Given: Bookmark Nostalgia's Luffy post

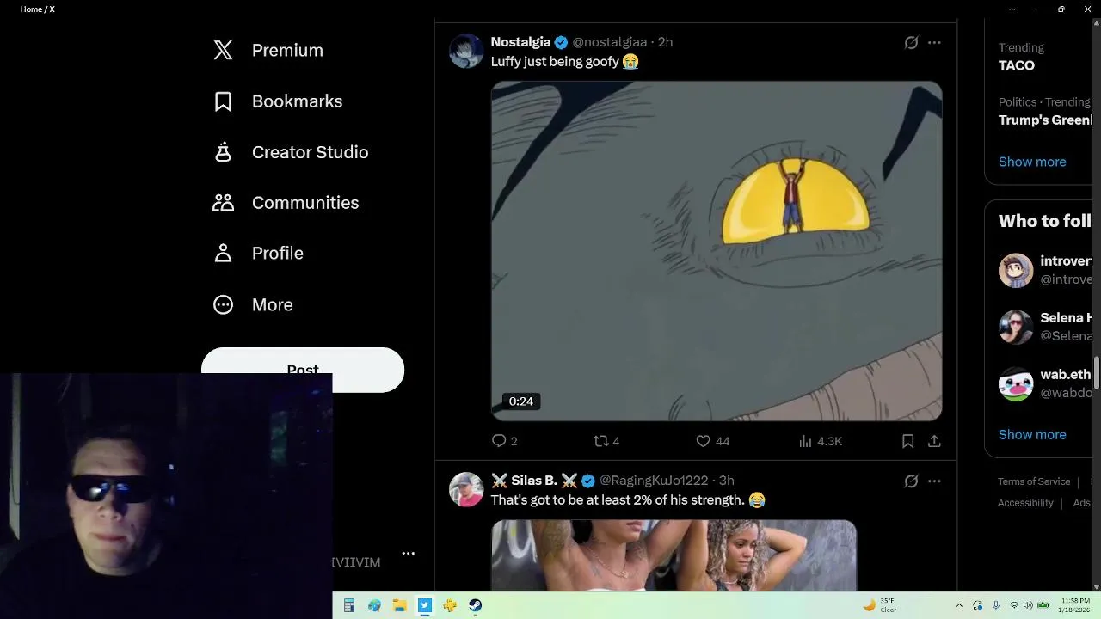Looking at the screenshot, I should (907, 441).
